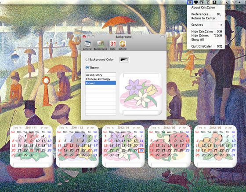Select Aesop story theme
Viewport: 246px width, 192px height.
click(x=101, y=75)
